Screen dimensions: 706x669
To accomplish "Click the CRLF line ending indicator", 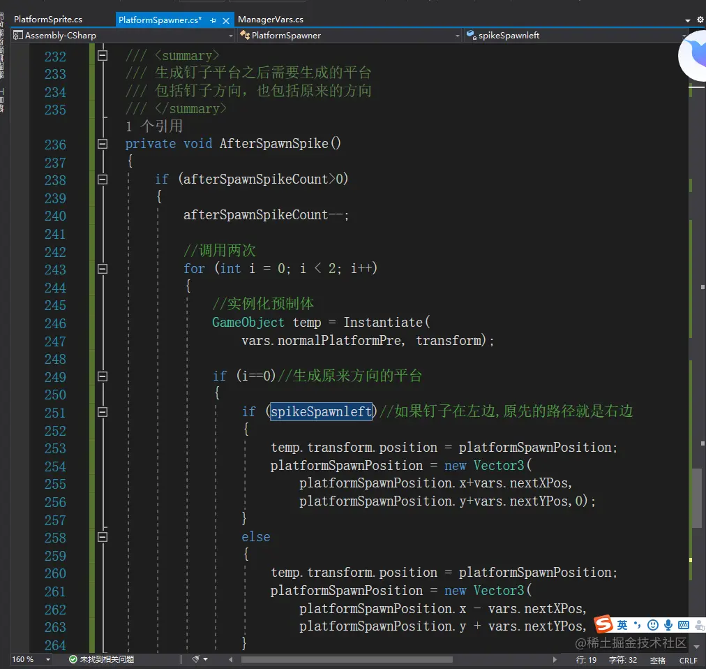I will coord(688,661).
